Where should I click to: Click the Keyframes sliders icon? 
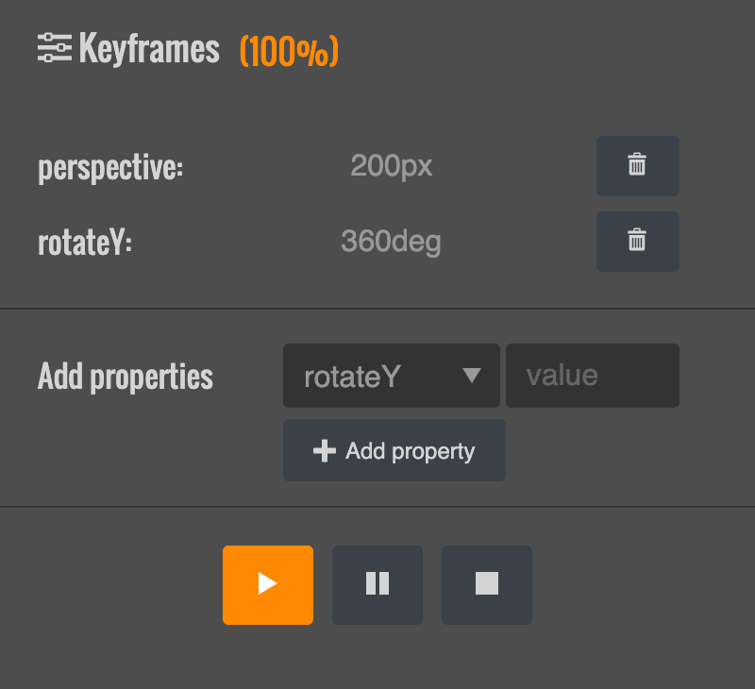[55, 48]
